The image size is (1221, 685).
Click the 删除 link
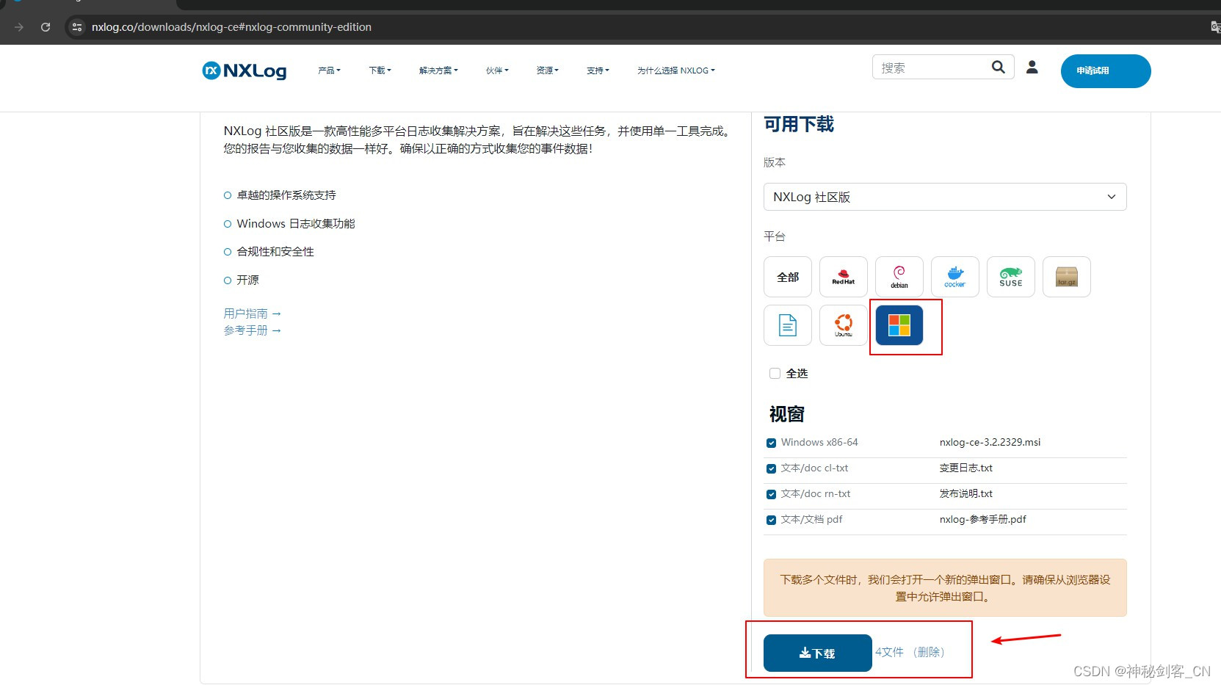[x=929, y=652]
